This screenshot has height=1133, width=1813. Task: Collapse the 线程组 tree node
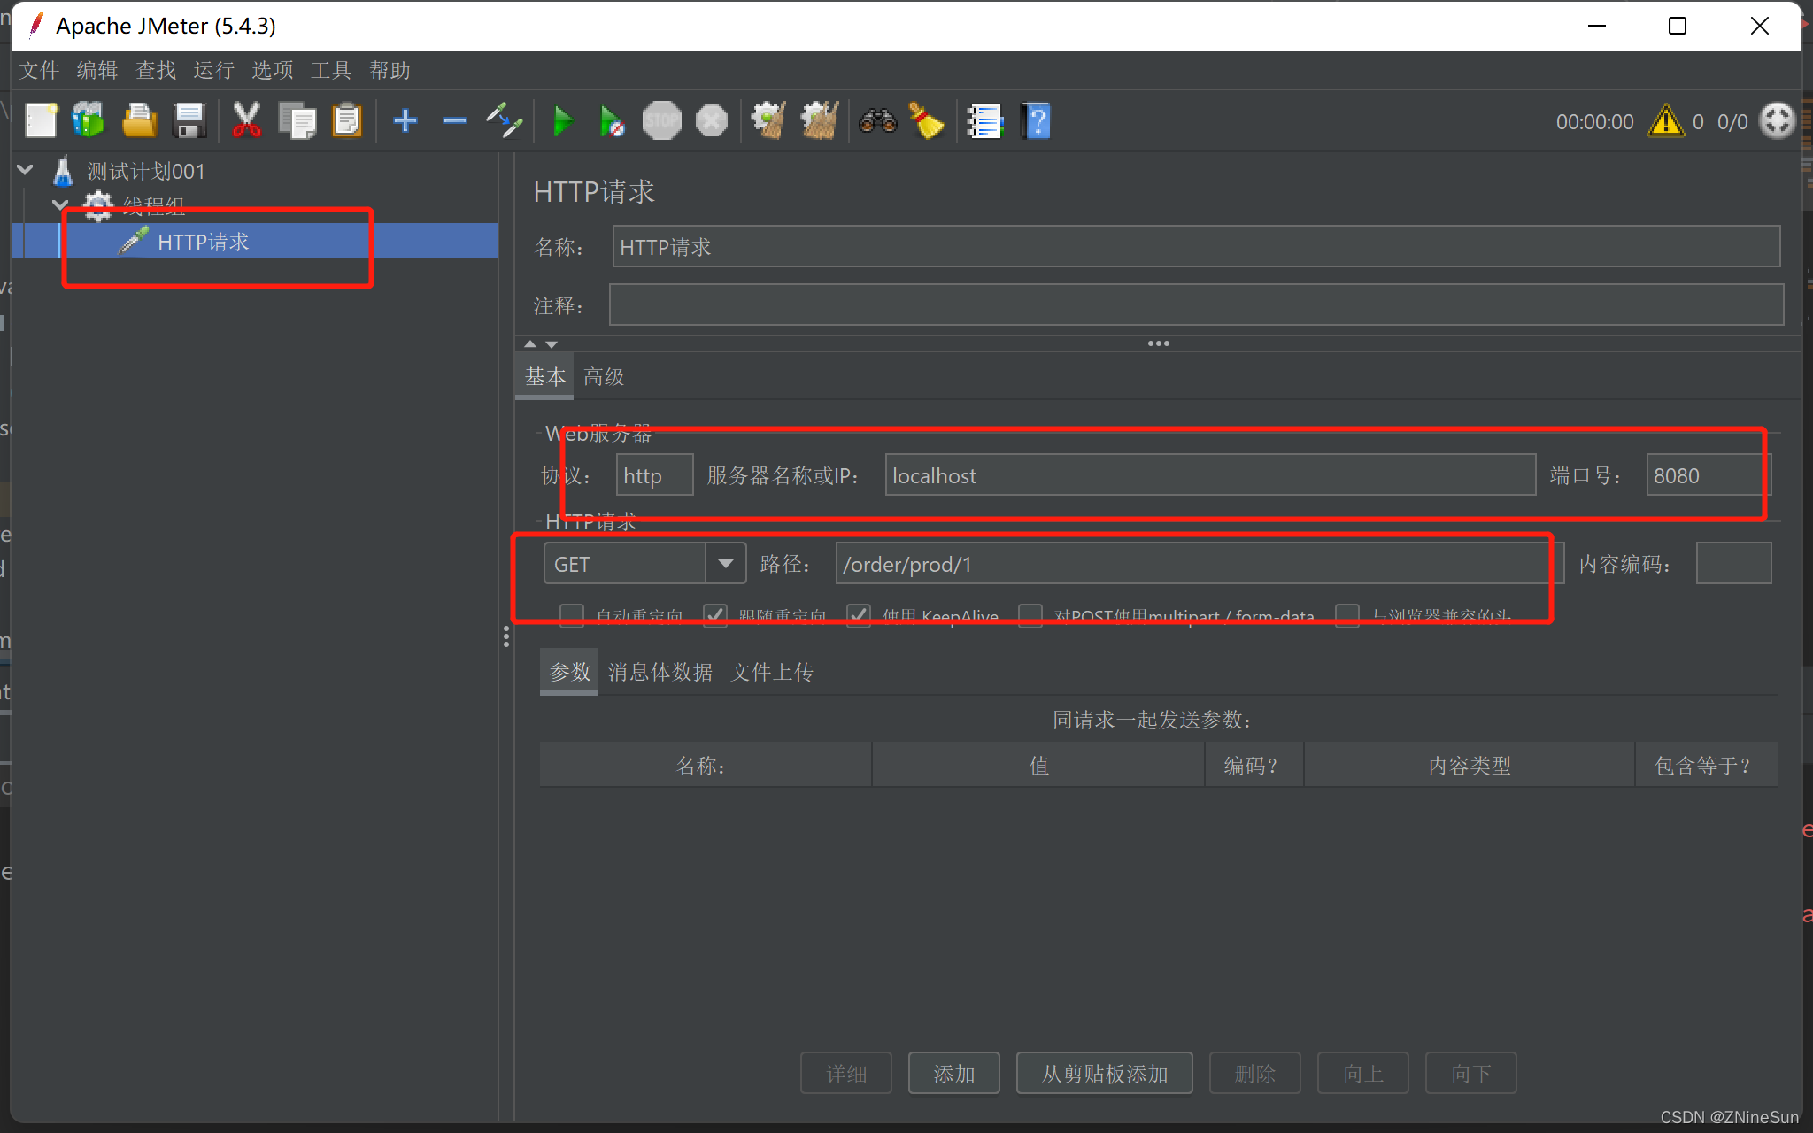point(60,205)
